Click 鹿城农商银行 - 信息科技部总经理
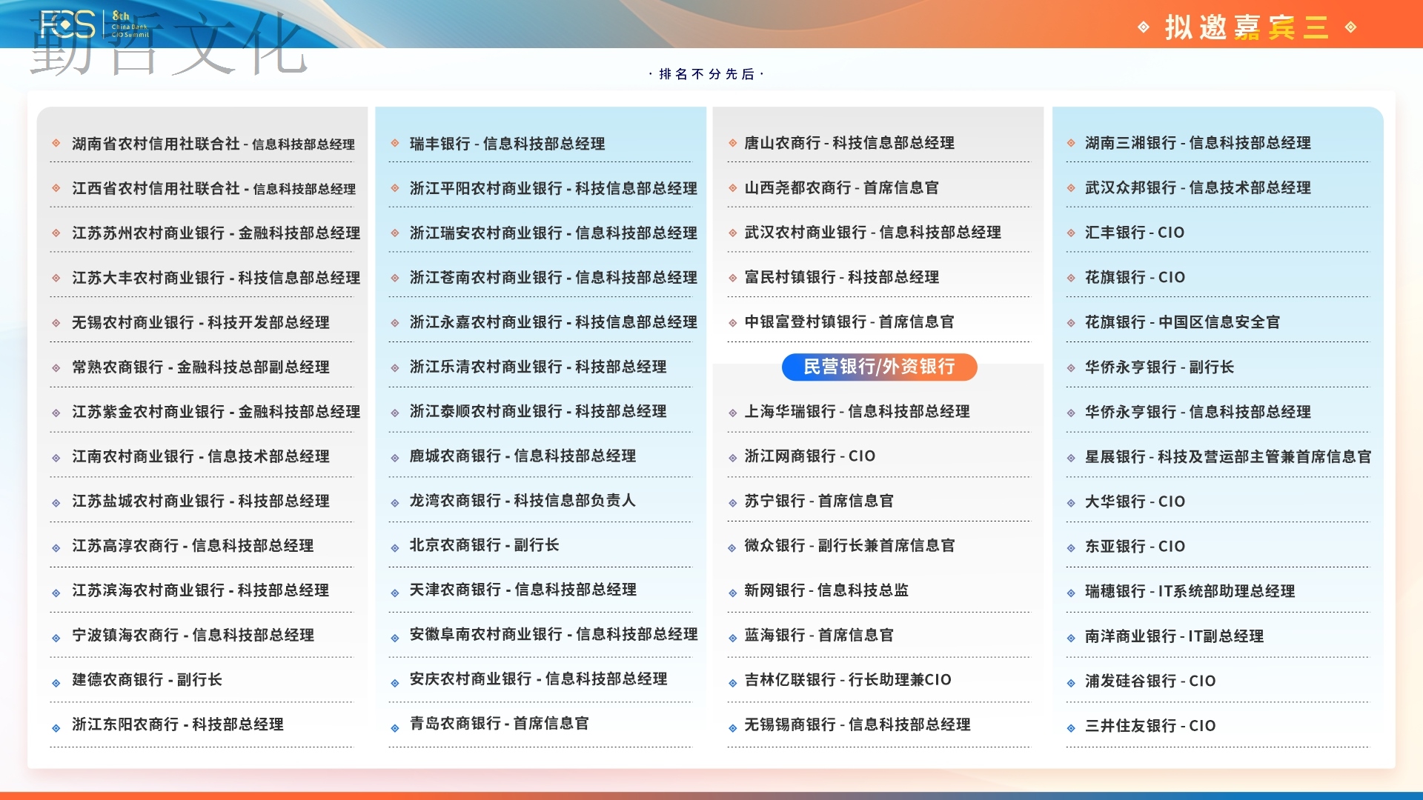 tap(523, 456)
